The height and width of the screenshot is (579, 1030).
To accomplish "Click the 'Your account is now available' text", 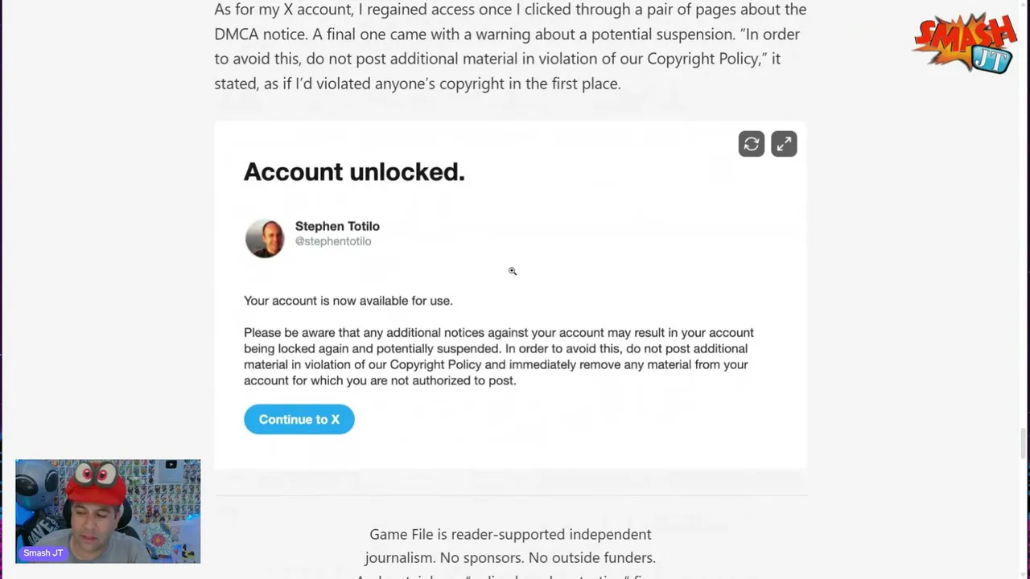I will (x=348, y=301).
